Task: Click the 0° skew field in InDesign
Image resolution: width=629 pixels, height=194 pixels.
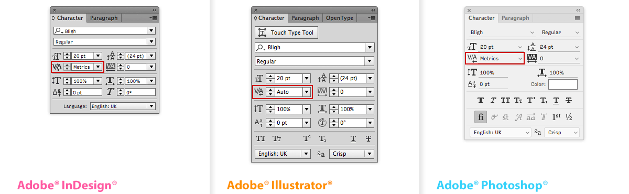Action: 140,92
